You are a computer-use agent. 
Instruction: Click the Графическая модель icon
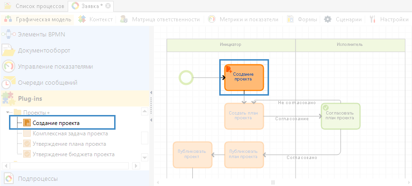pos(9,19)
